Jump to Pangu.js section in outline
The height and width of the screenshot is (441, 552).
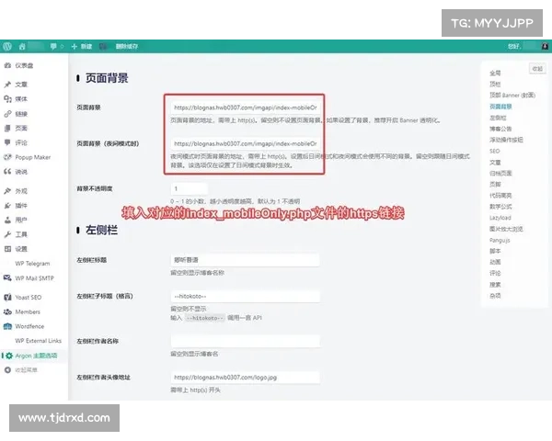(500, 240)
